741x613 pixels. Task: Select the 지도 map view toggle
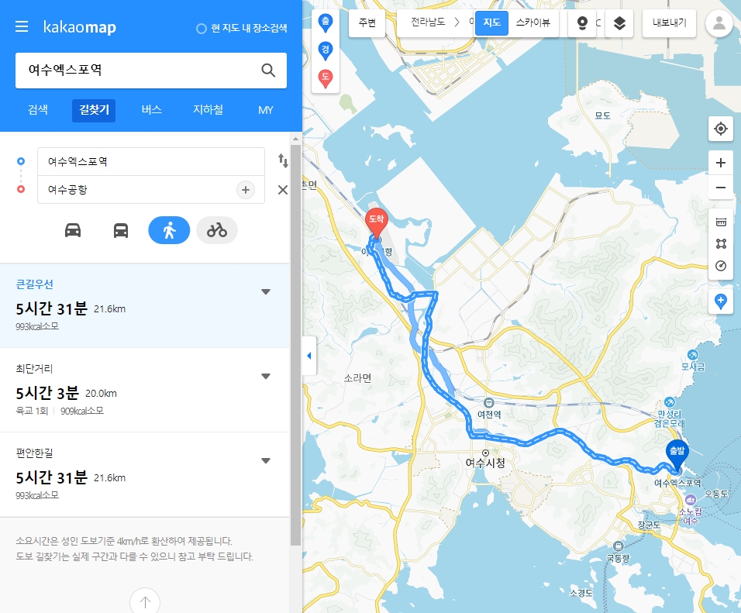pos(491,22)
